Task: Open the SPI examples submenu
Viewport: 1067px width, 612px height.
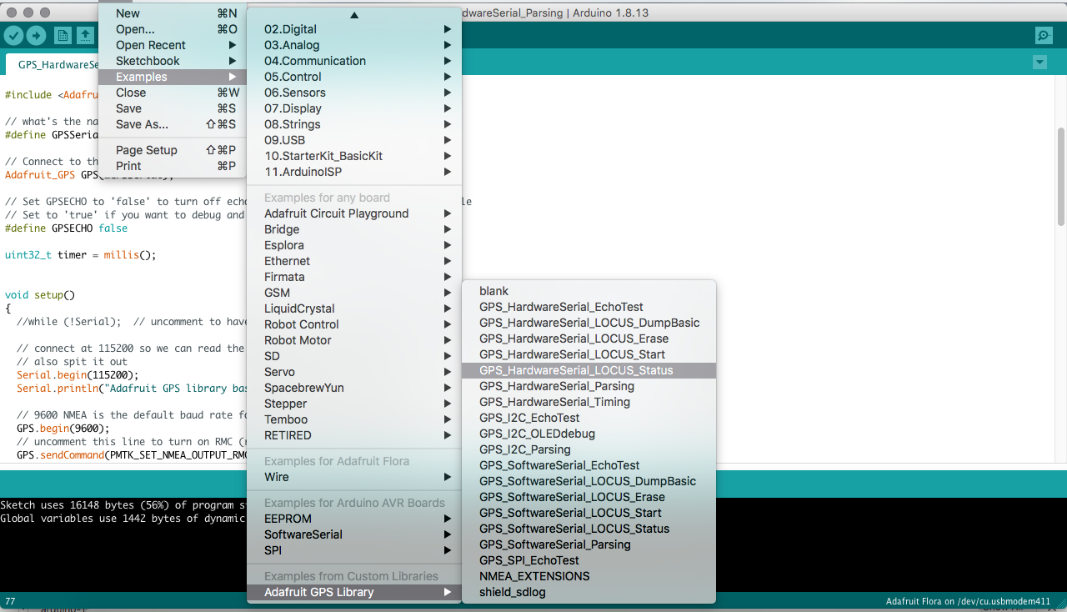Action: click(354, 550)
